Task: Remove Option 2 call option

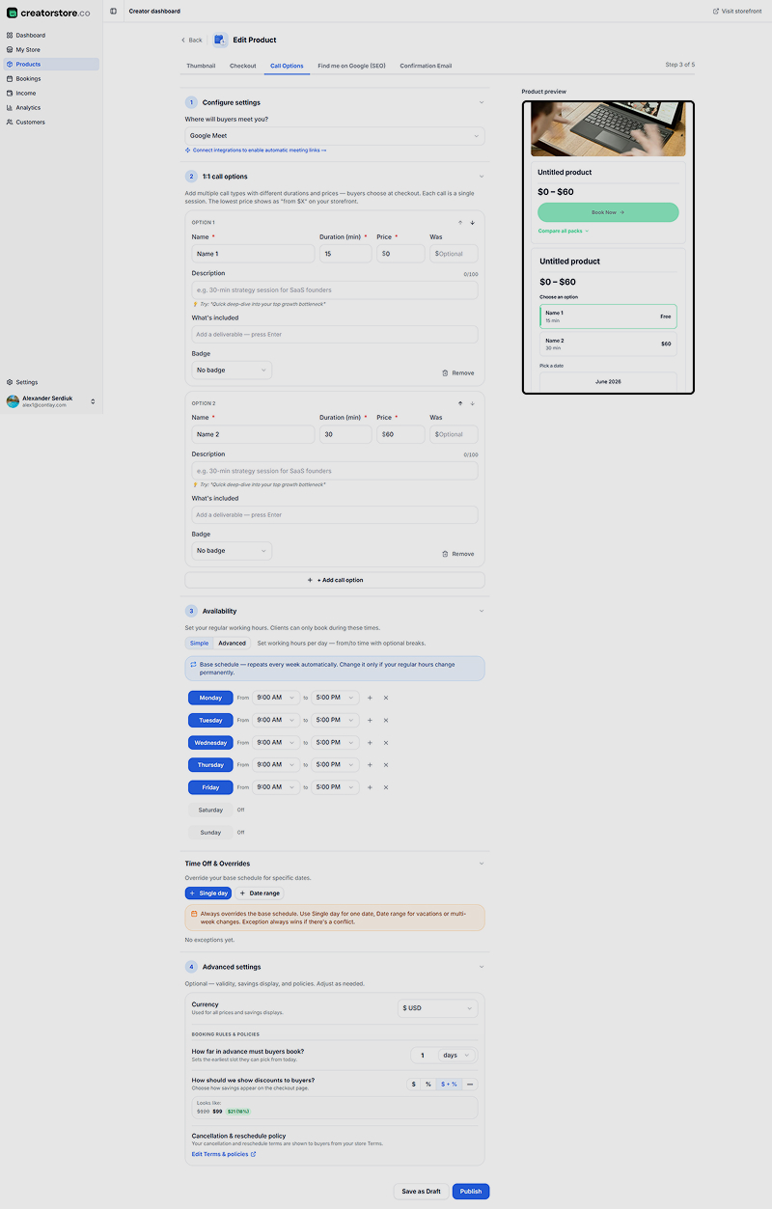Action: tap(457, 554)
